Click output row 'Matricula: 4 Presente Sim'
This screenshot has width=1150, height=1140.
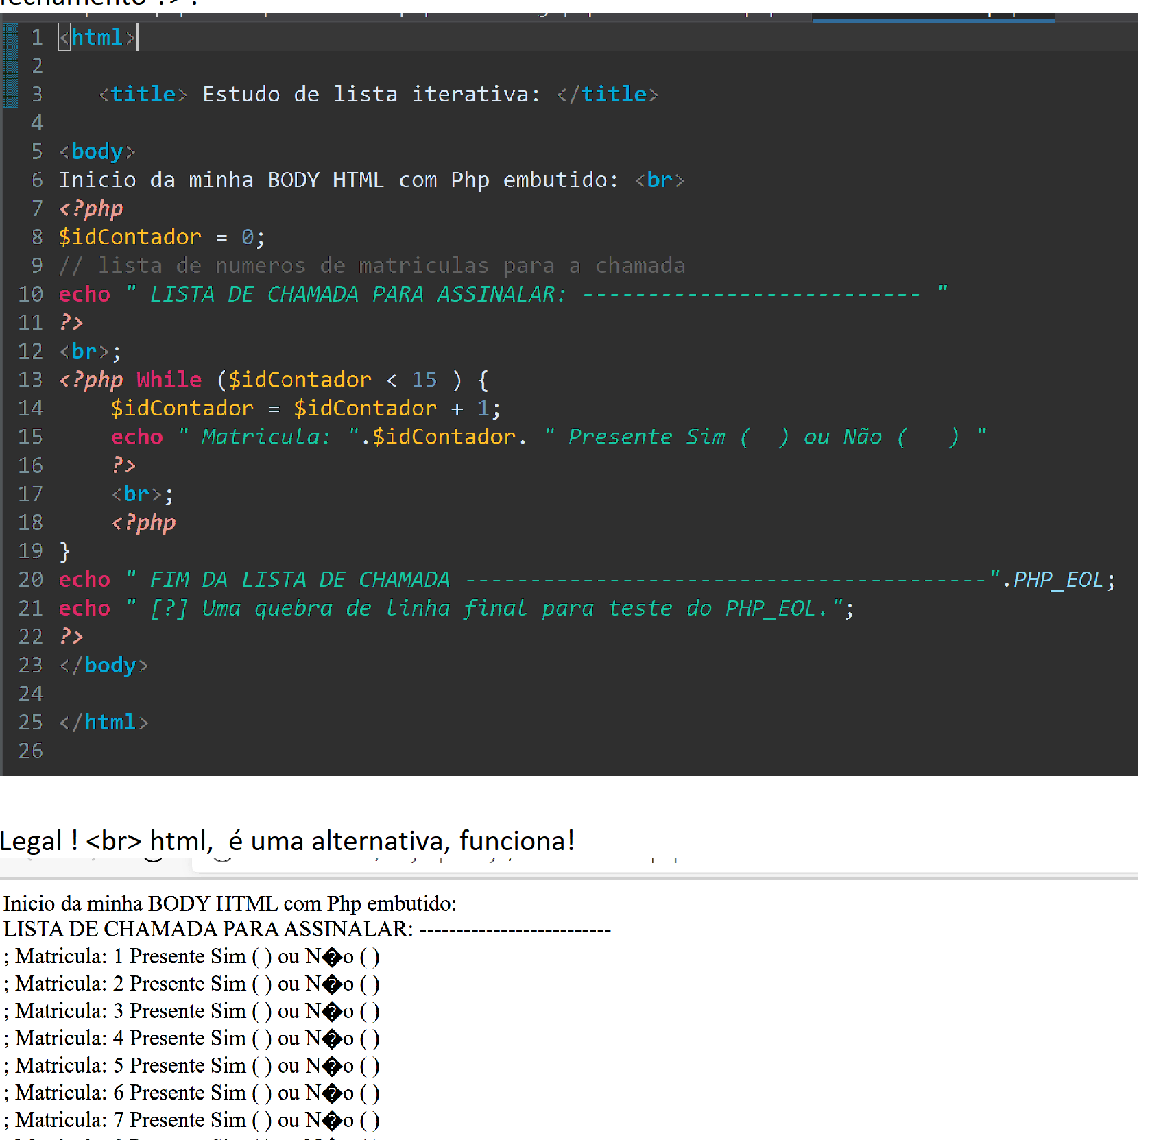click(191, 1039)
